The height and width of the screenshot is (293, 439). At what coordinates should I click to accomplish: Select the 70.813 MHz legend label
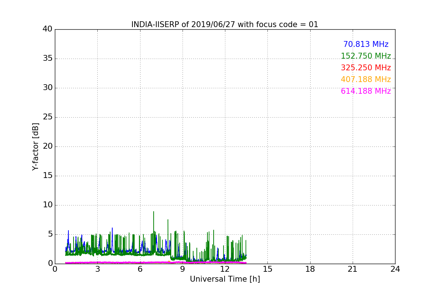366,44
